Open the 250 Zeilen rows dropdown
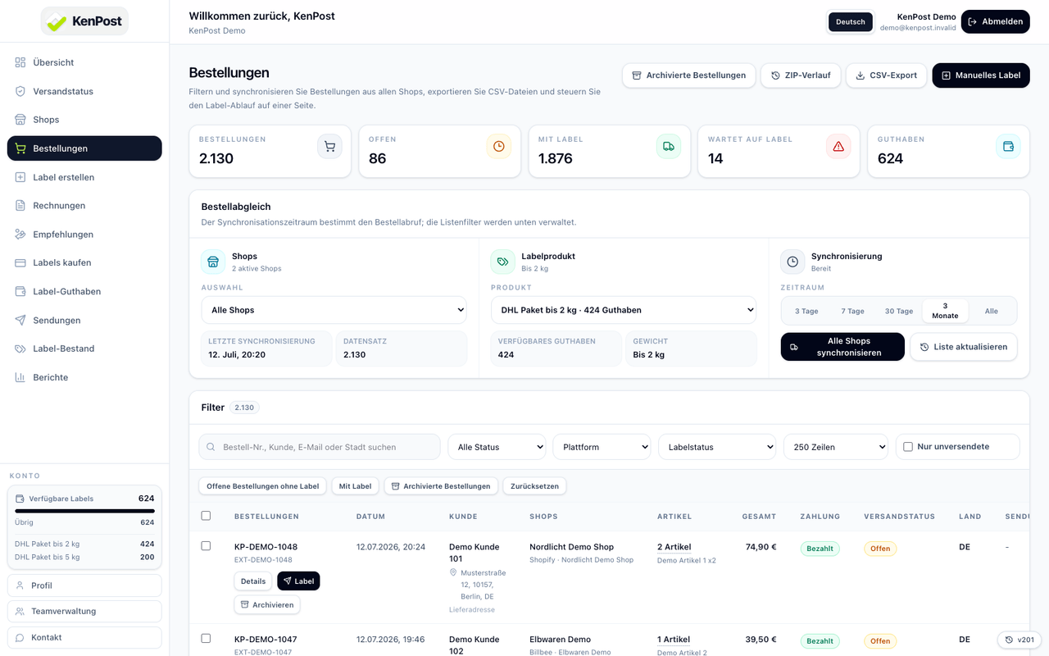This screenshot has height=656, width=1049. coord(836,447)
